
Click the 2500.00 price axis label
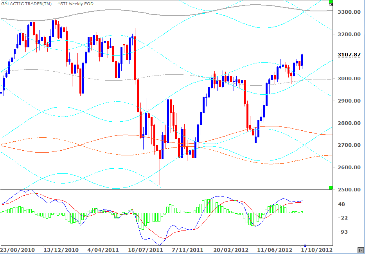pos(349,189)
